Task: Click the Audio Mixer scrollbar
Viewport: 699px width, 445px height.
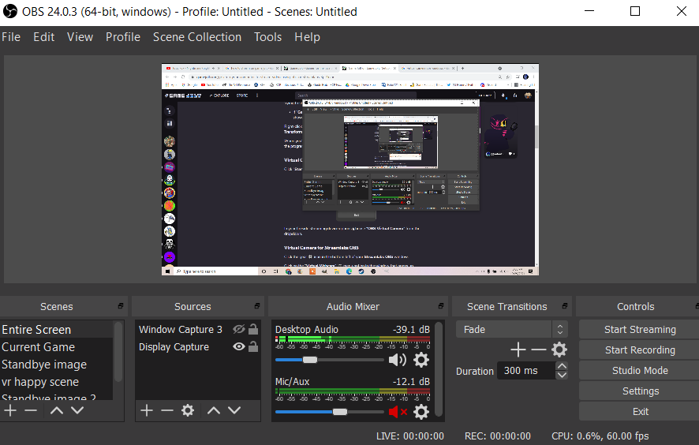Action: [x=439, y=369]
